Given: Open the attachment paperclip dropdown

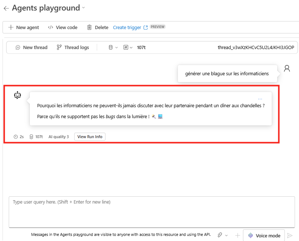Looking at the screenshot, I should tap(222, 235).
